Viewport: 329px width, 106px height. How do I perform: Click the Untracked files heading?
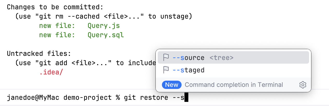(39, 54)
